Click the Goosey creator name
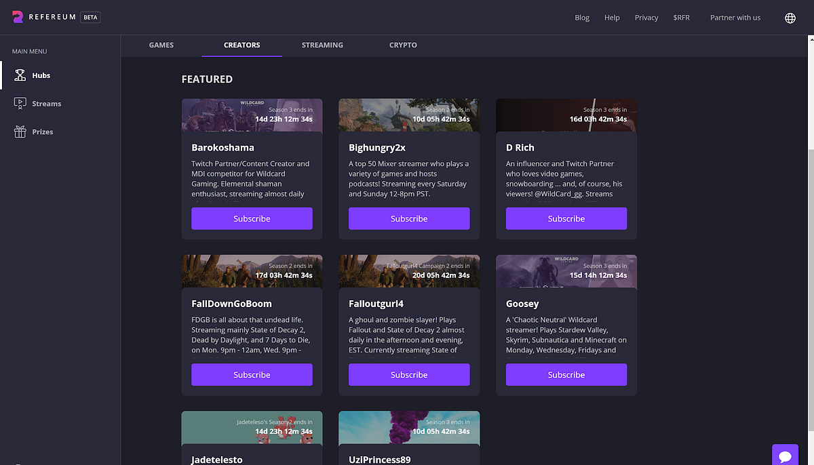Image resolution: width=814 pixels, height=465 pixels. 522,304
